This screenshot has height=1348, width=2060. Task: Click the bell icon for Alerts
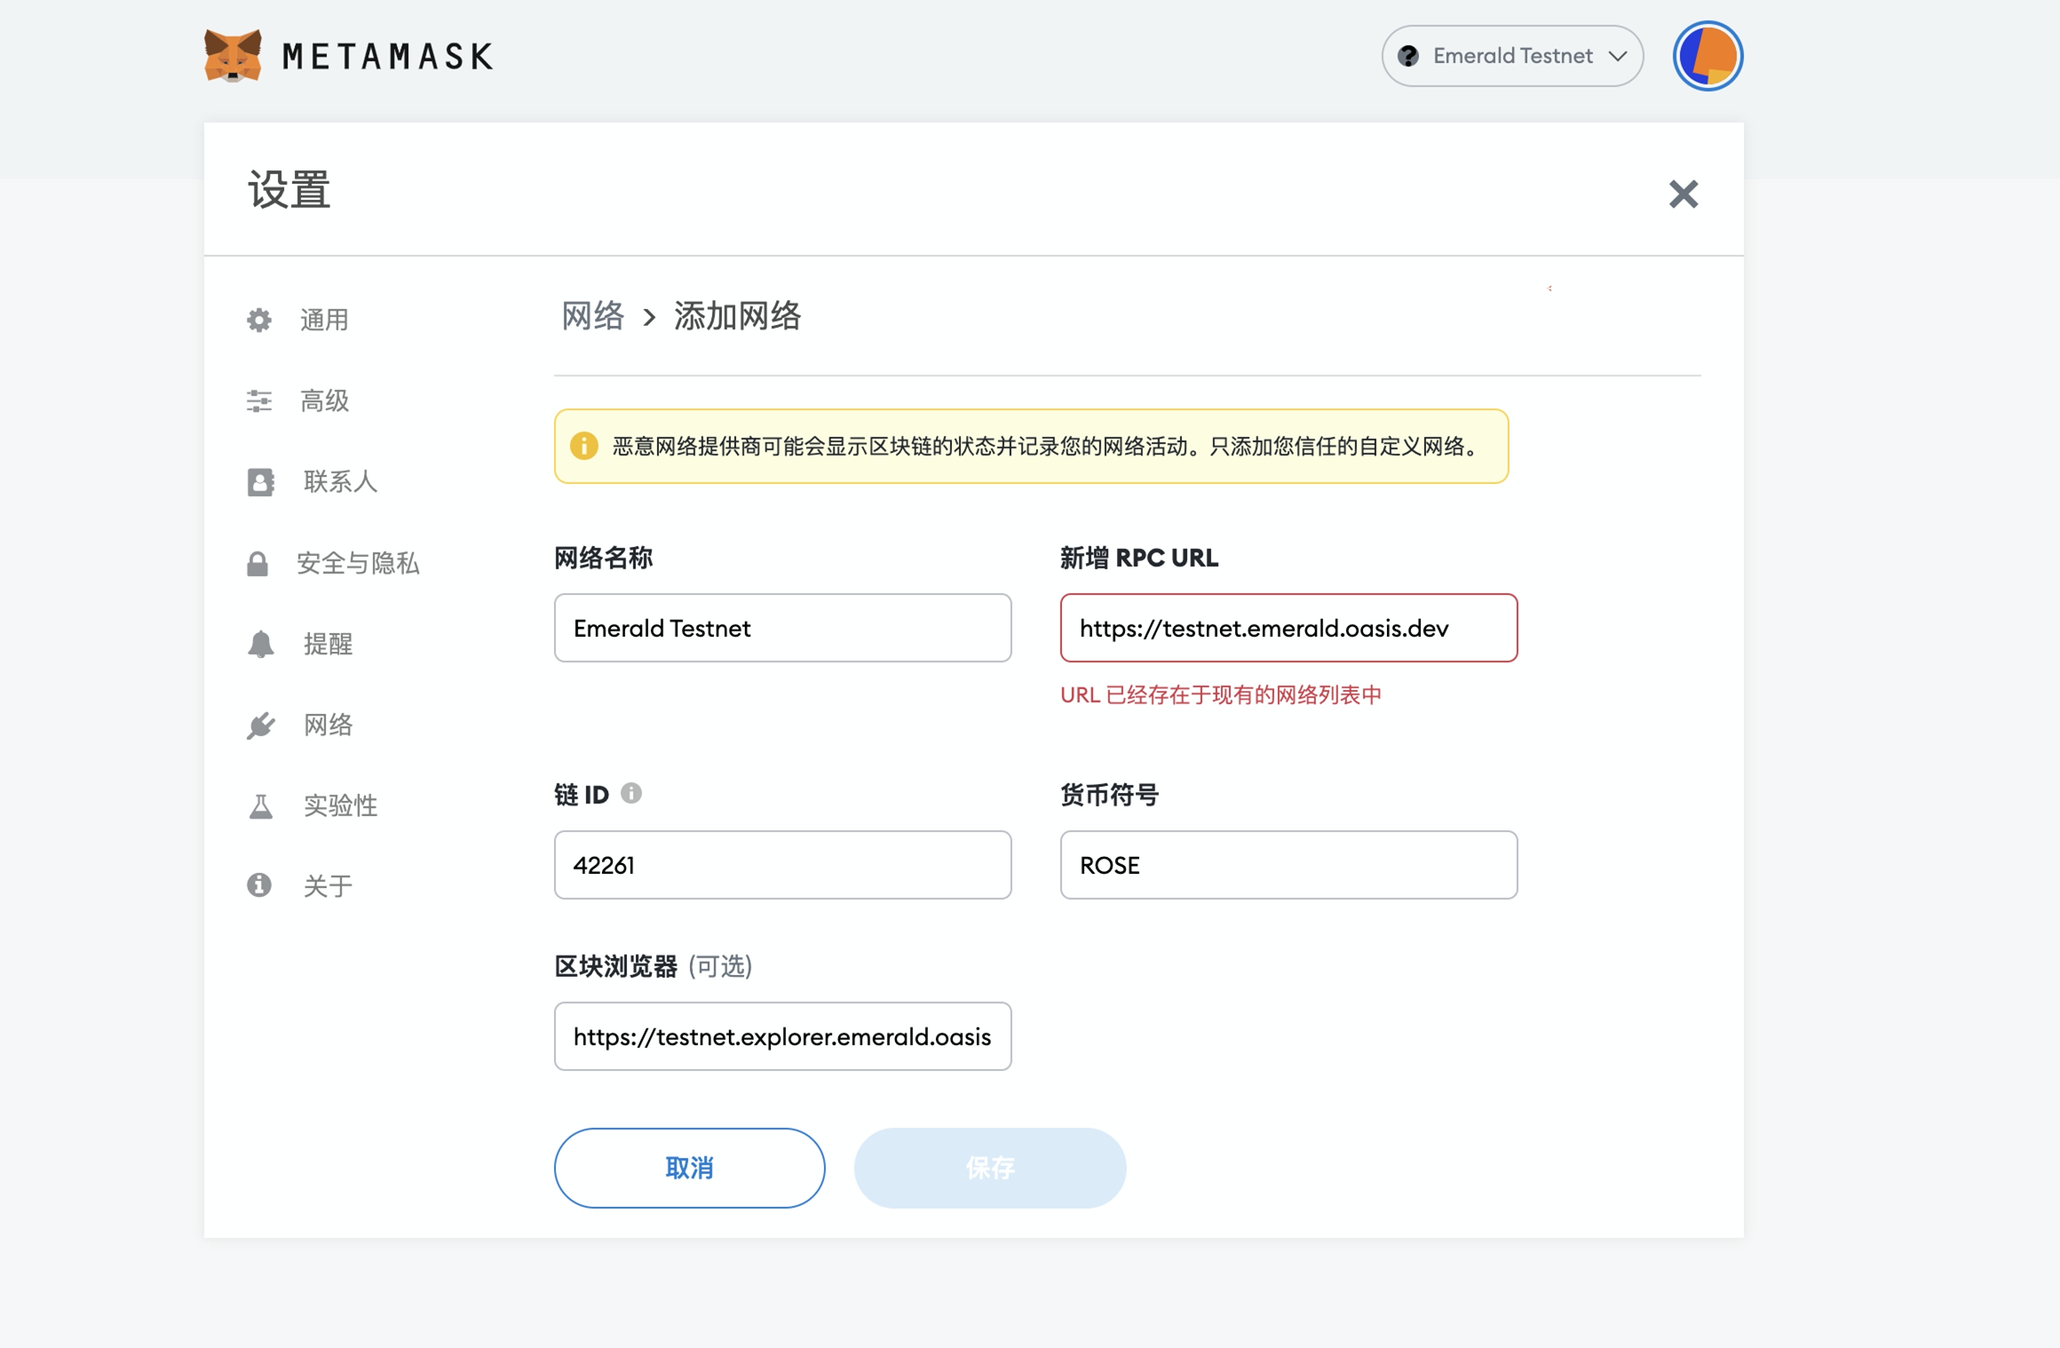click(260, 644)
